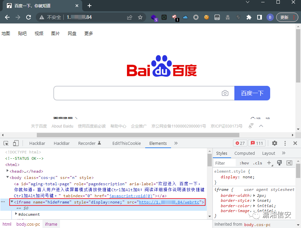
Task: Open the DevTools three-dot customize menu
Action: [x=285, y=143]
